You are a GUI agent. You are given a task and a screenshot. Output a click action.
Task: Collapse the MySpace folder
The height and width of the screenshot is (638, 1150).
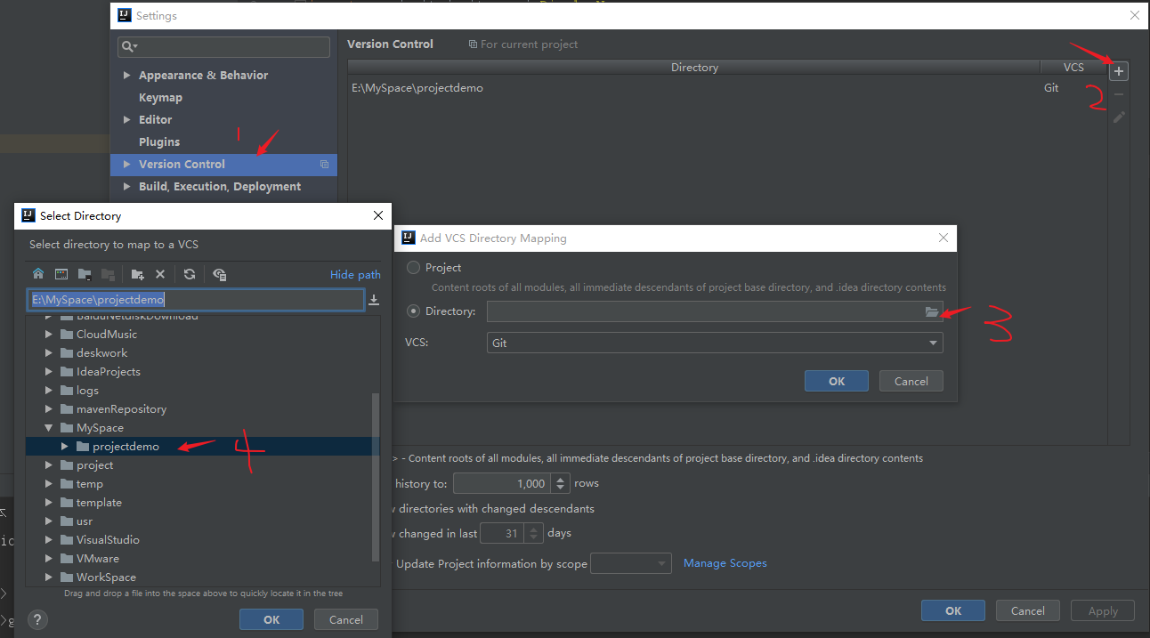[49, 428]
